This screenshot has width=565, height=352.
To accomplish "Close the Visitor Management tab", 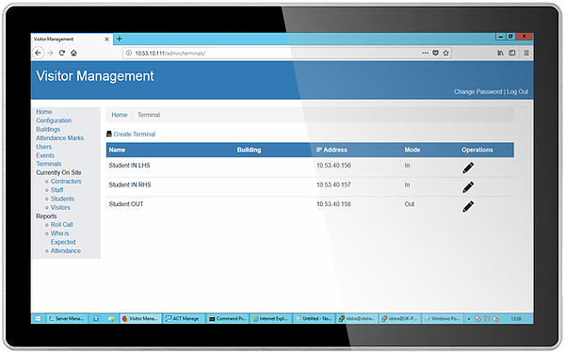I will (x=106, y=39).
